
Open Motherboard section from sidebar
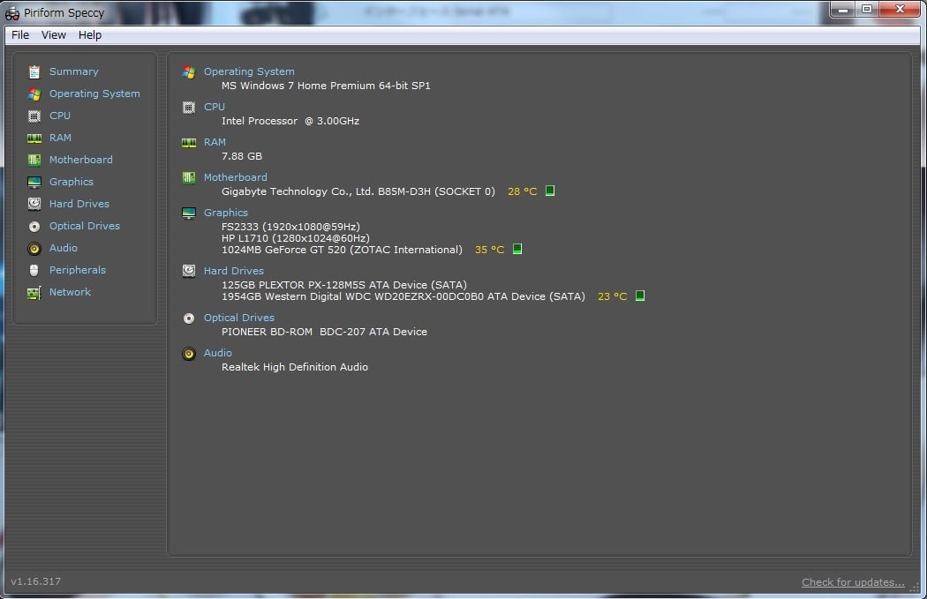click(81, 160)
